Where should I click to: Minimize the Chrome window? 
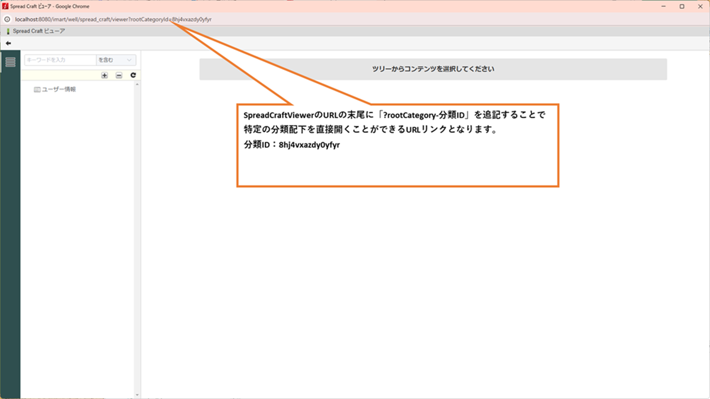664,6
